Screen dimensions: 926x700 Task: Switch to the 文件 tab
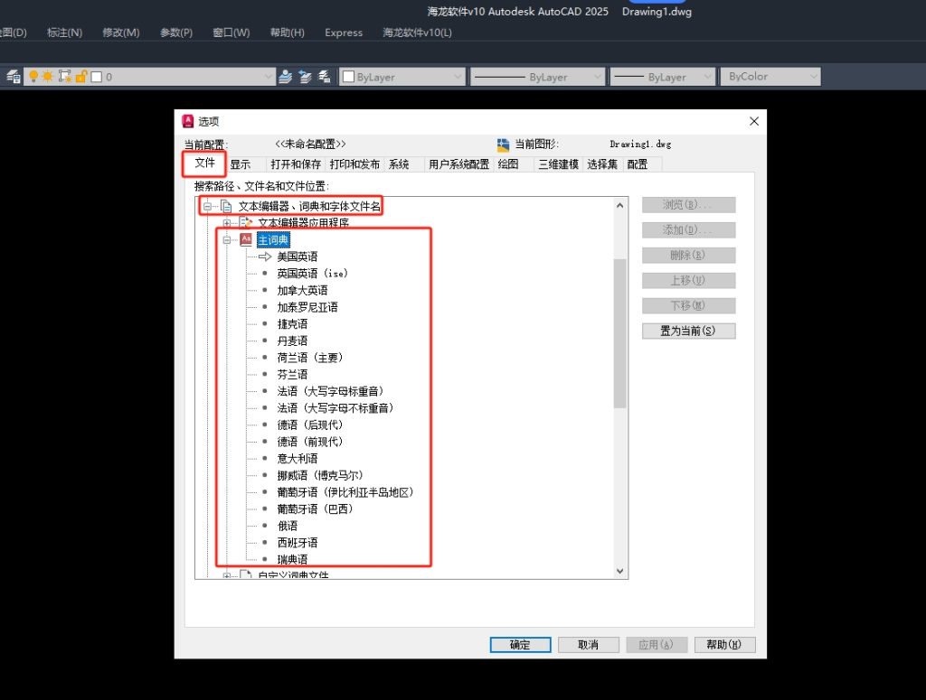[204, 163]
